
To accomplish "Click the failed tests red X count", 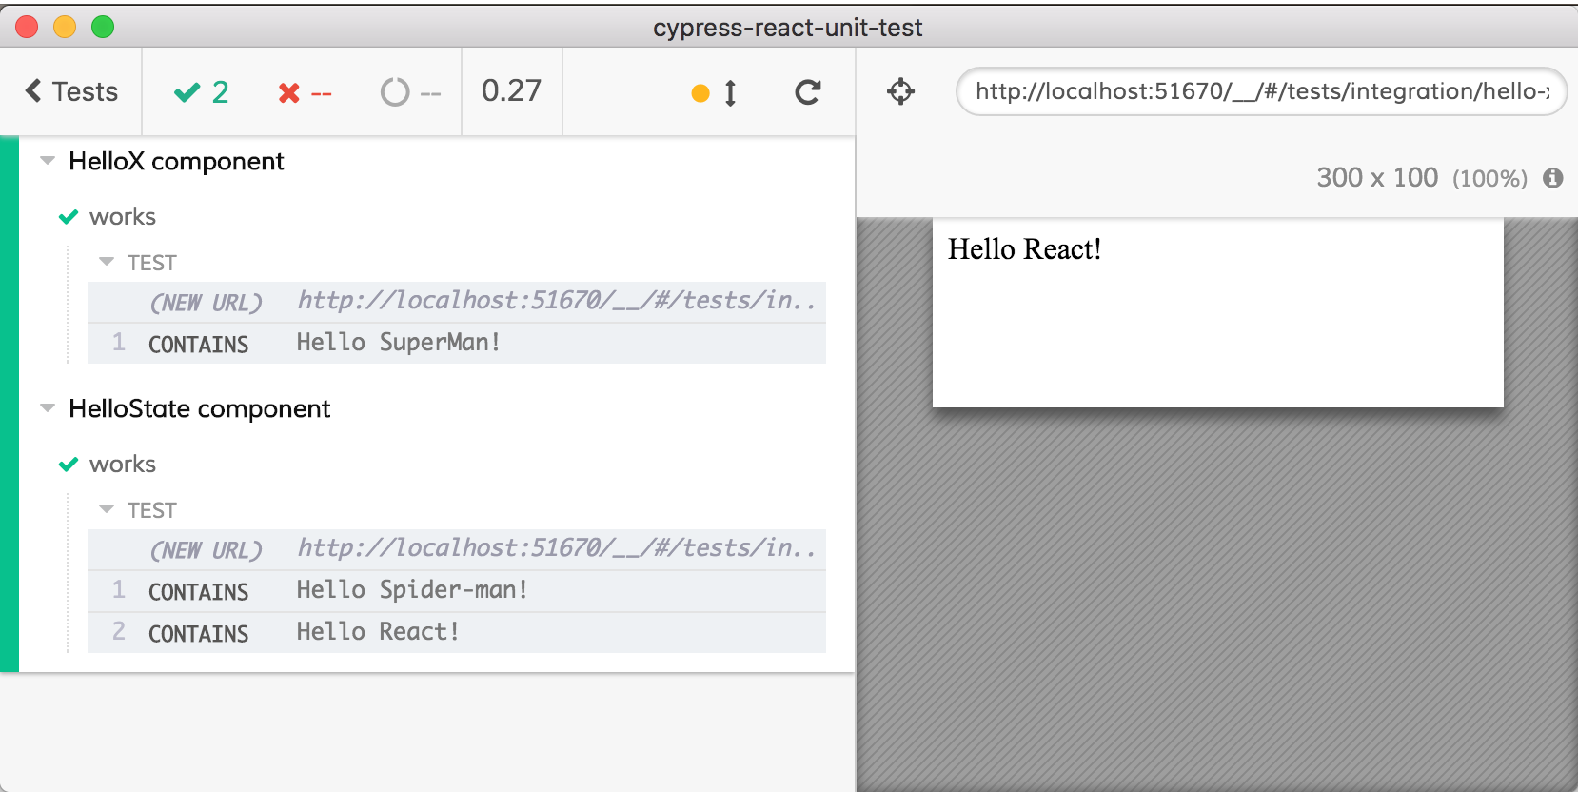I will [x=305, y=92].
